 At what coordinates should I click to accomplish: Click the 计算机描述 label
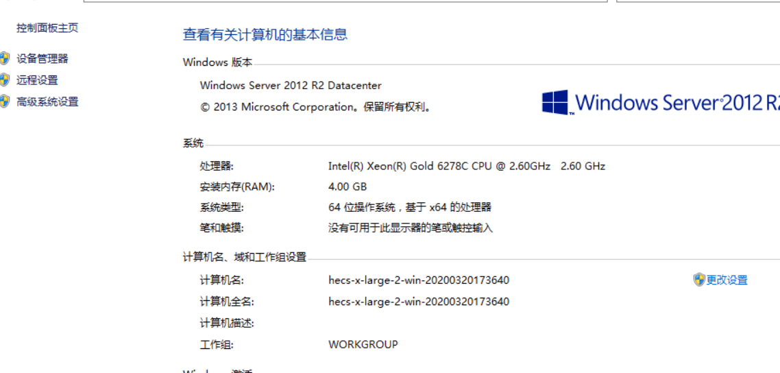pyautogui.click(x=227, y=323)
